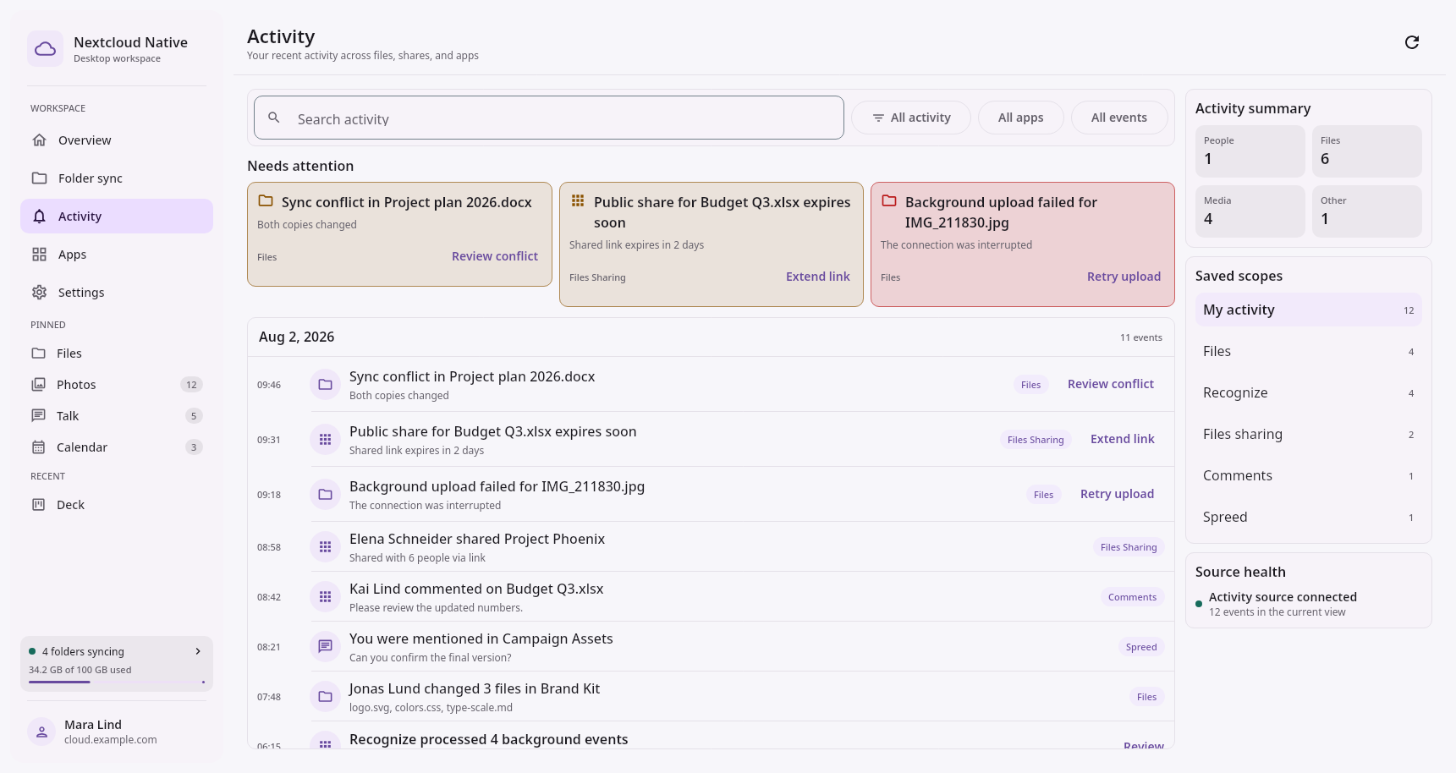Click folder icon on Sync conflict attention card

(266, 201)
